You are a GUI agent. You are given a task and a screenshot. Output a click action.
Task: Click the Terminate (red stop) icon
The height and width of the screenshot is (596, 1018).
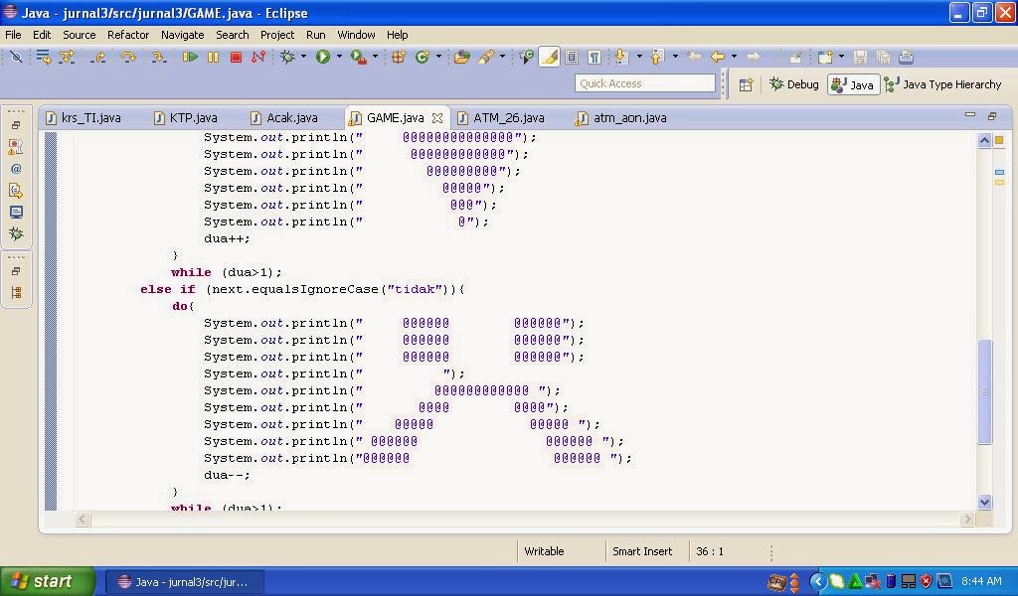[x=236, y=58]
